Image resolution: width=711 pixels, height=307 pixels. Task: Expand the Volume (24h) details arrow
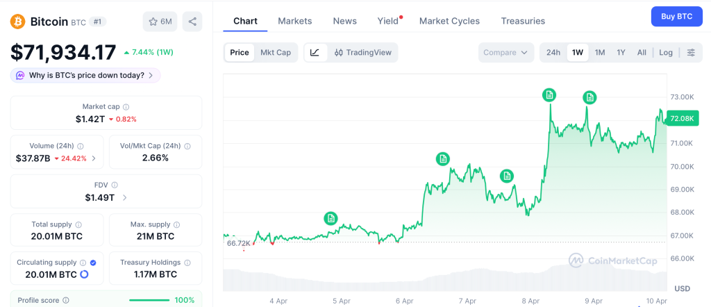click(94, 158)
